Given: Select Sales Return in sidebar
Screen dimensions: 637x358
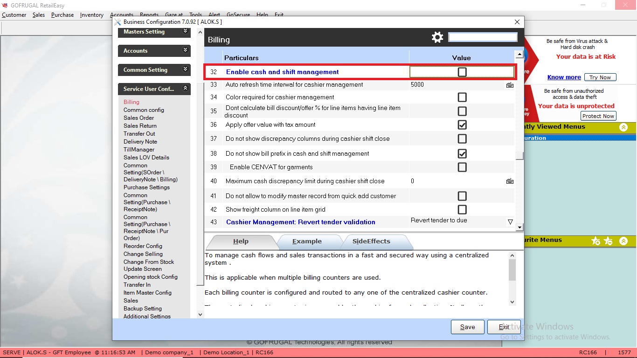Looking at the screenshot, I should 140,126.
